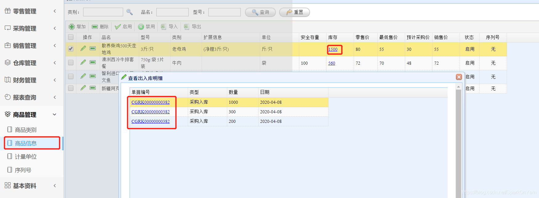Collapse the 商品管理 menu chevron

point(55,115)
